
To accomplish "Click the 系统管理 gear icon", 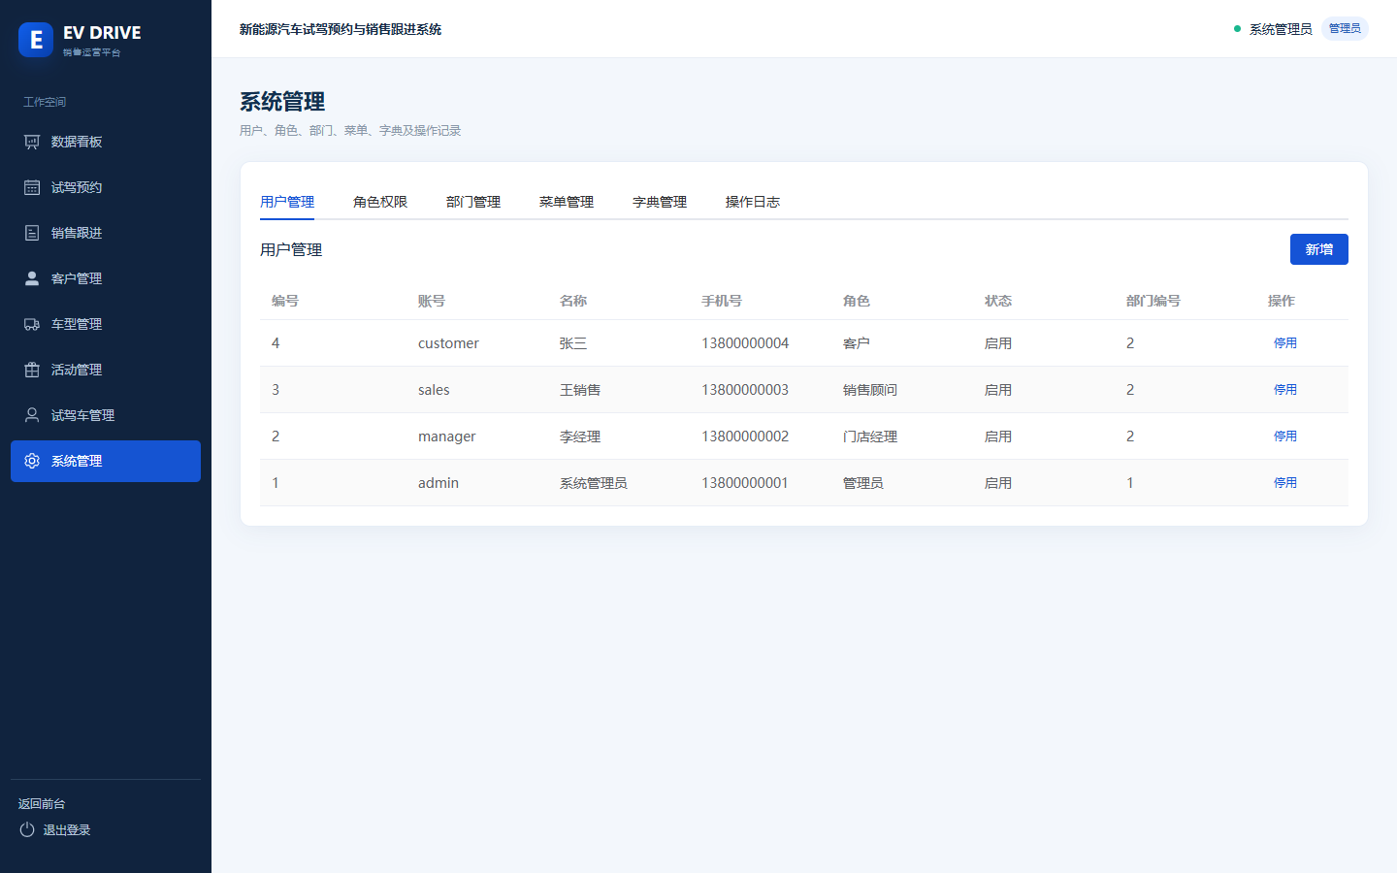I will [x=32, y=461].
